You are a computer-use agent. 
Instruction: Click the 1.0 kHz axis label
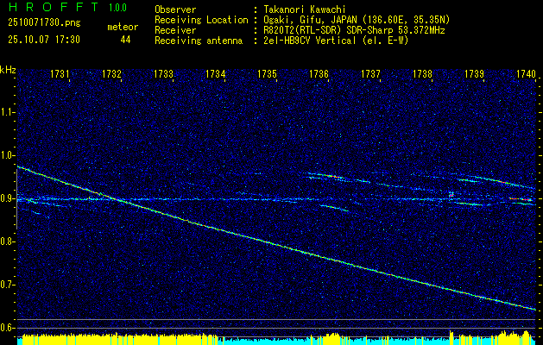coord(7,155)
